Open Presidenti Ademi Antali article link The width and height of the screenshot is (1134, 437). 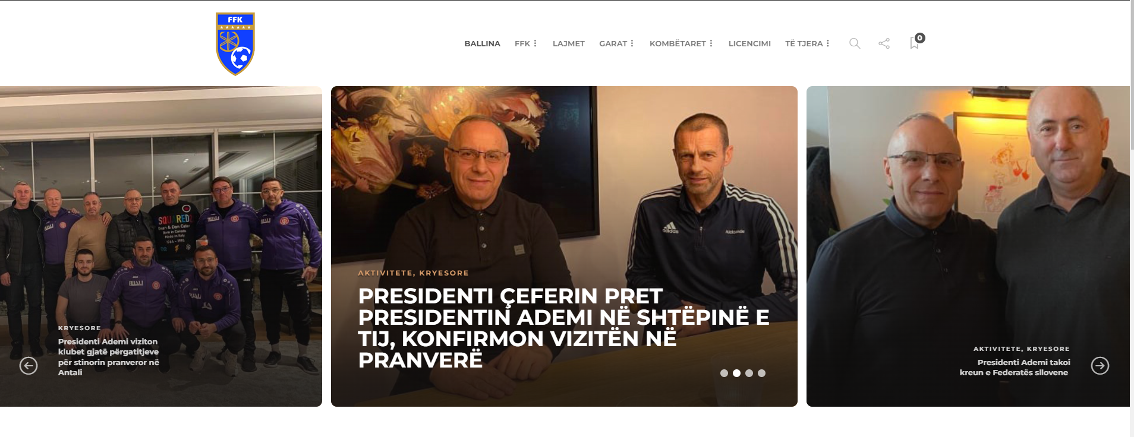(109, 357)
